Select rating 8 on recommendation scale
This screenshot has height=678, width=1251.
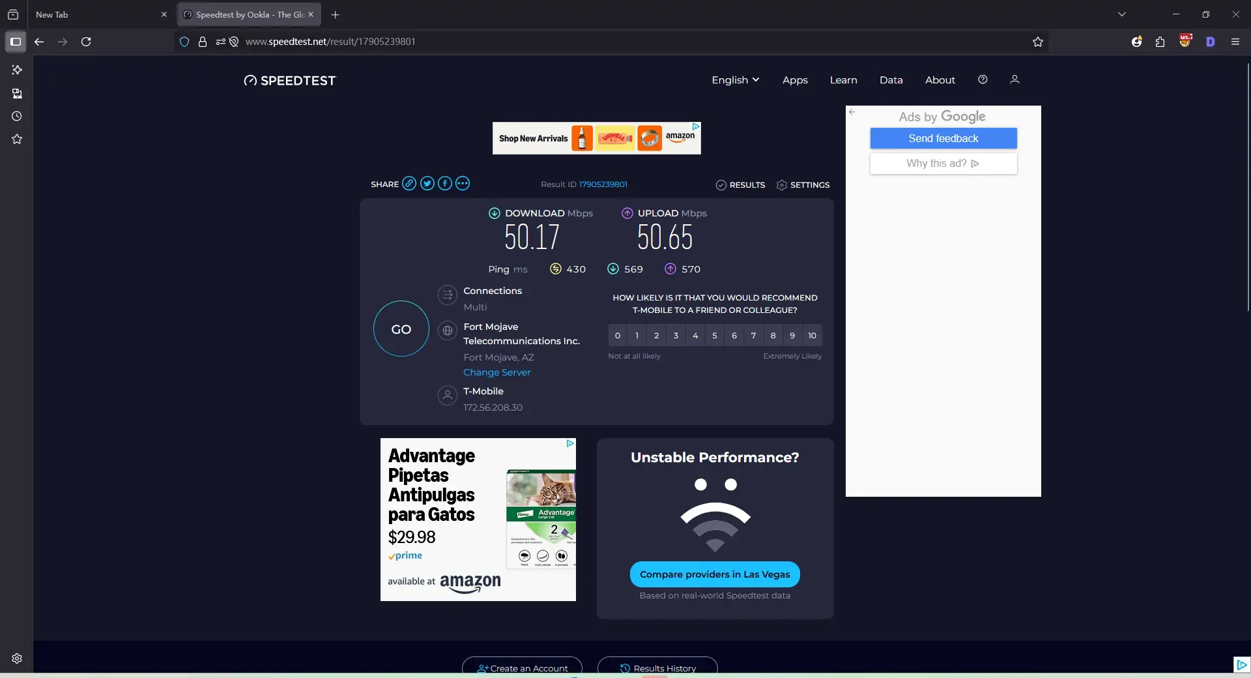click(773, 336)
